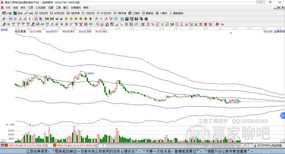This screenshot has height=154, width=285.
Task: Click the floppy disk save icon
Action: click(x=136, y=19)
